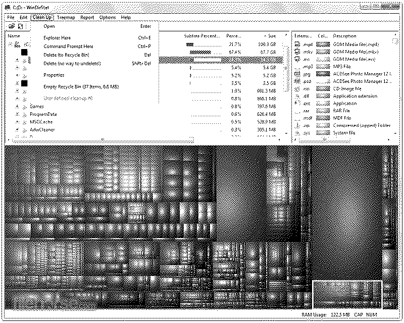This screenshot has height=323, width=404.
Task: Click the Open folder toolbar icon
Action: pyautogui.click(x=11, y=26)
